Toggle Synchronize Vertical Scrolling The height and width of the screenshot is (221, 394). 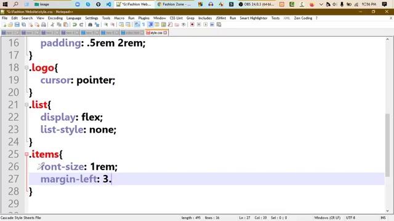click(121, 25)
